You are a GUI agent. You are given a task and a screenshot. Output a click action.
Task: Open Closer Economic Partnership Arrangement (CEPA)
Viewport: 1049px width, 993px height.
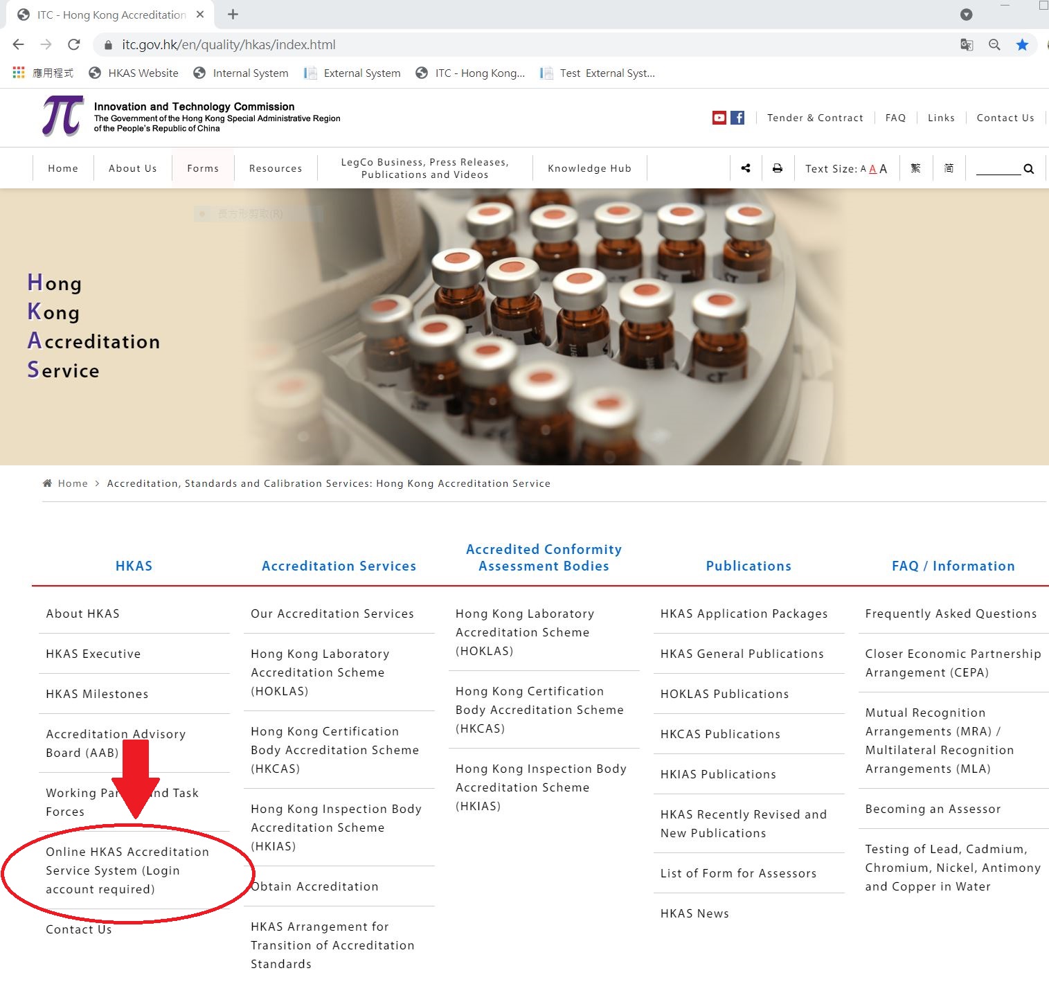click(x=953, y=663)
